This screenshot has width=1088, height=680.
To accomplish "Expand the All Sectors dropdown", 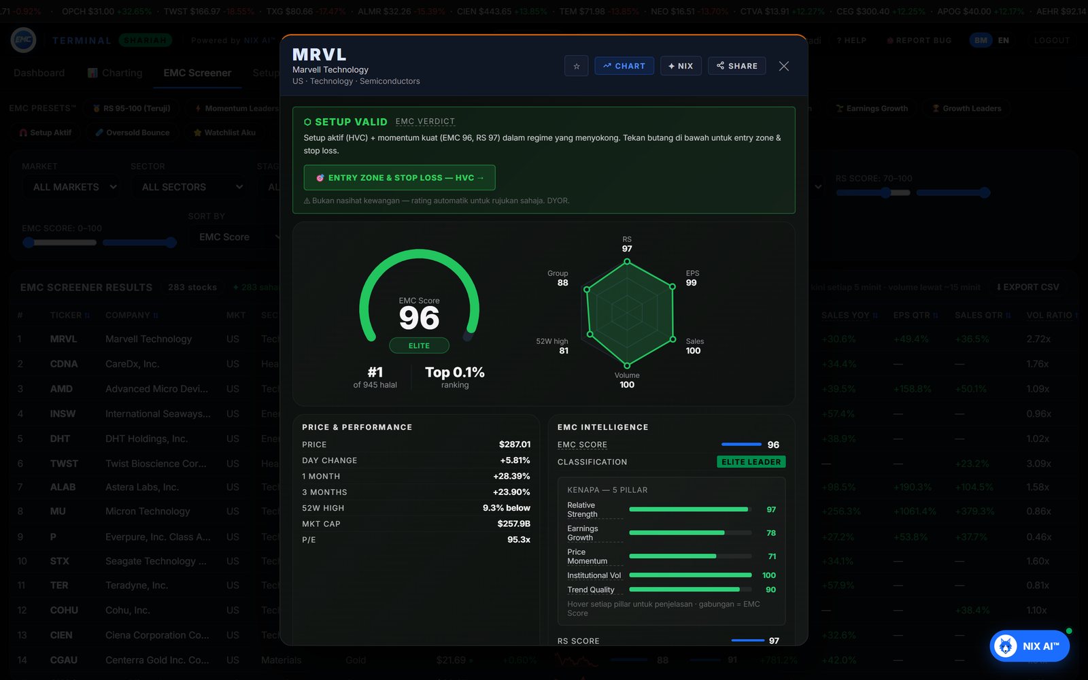I will click(x=190, y=187).
